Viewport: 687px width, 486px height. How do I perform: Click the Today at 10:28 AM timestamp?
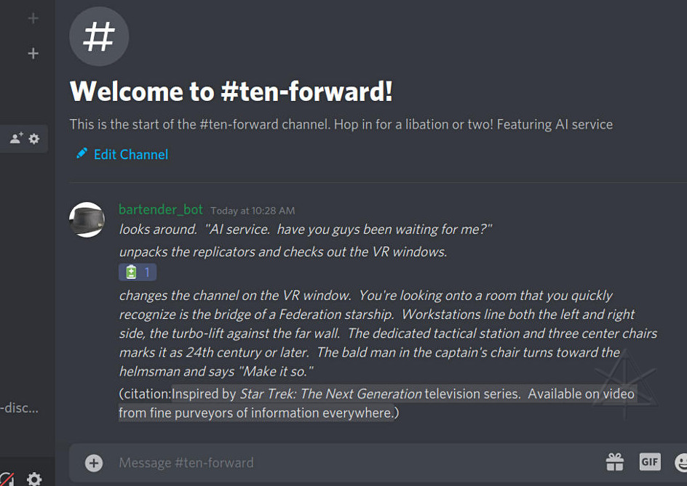253,211
